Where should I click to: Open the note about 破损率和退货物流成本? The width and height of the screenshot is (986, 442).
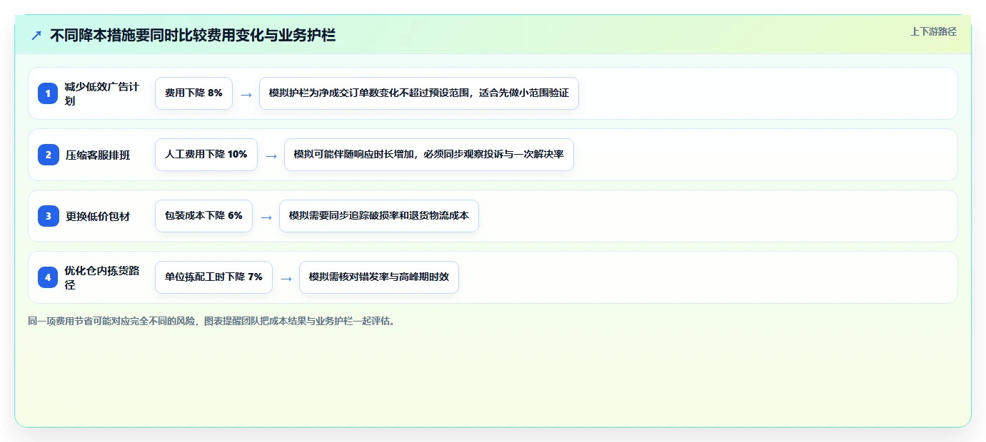pyautogui.click(x=379, y=216)
